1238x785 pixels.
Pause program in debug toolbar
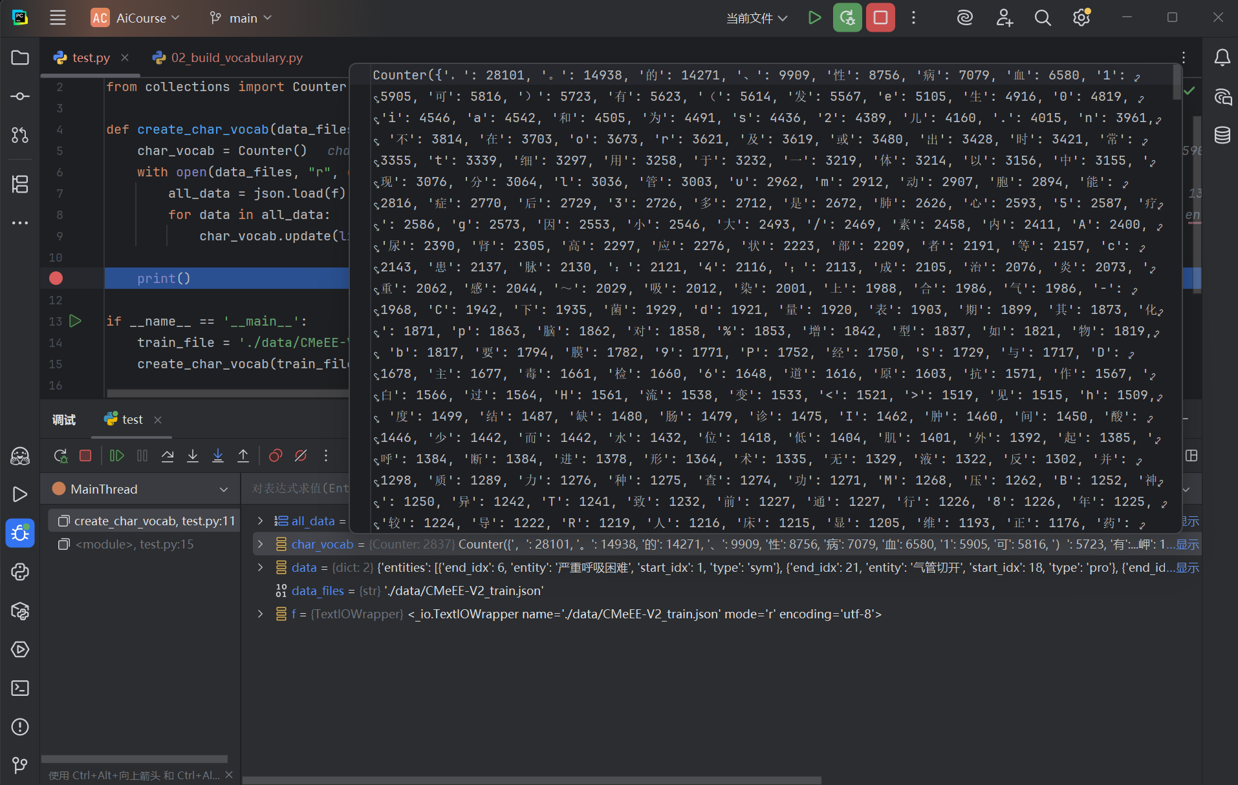[142, 456]
